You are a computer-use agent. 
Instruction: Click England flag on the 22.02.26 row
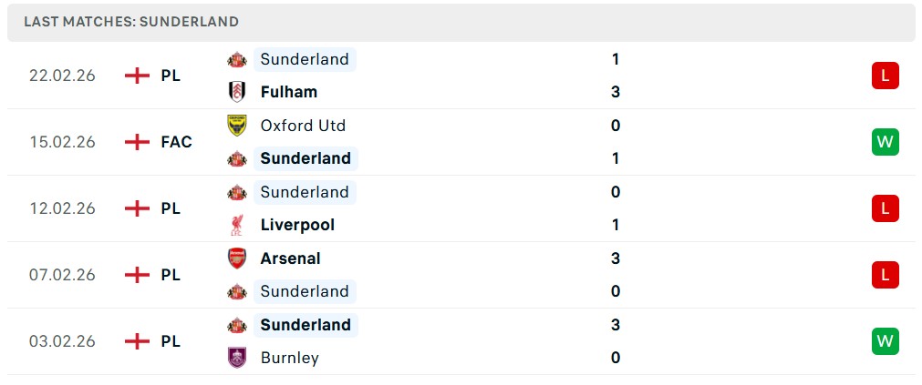click(x=137, y=76)
